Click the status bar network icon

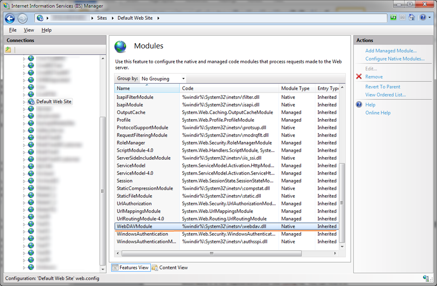point(425,278)
